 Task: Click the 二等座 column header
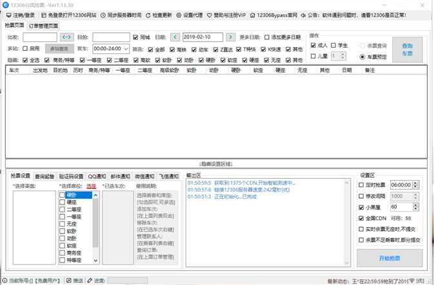(145, 70)
